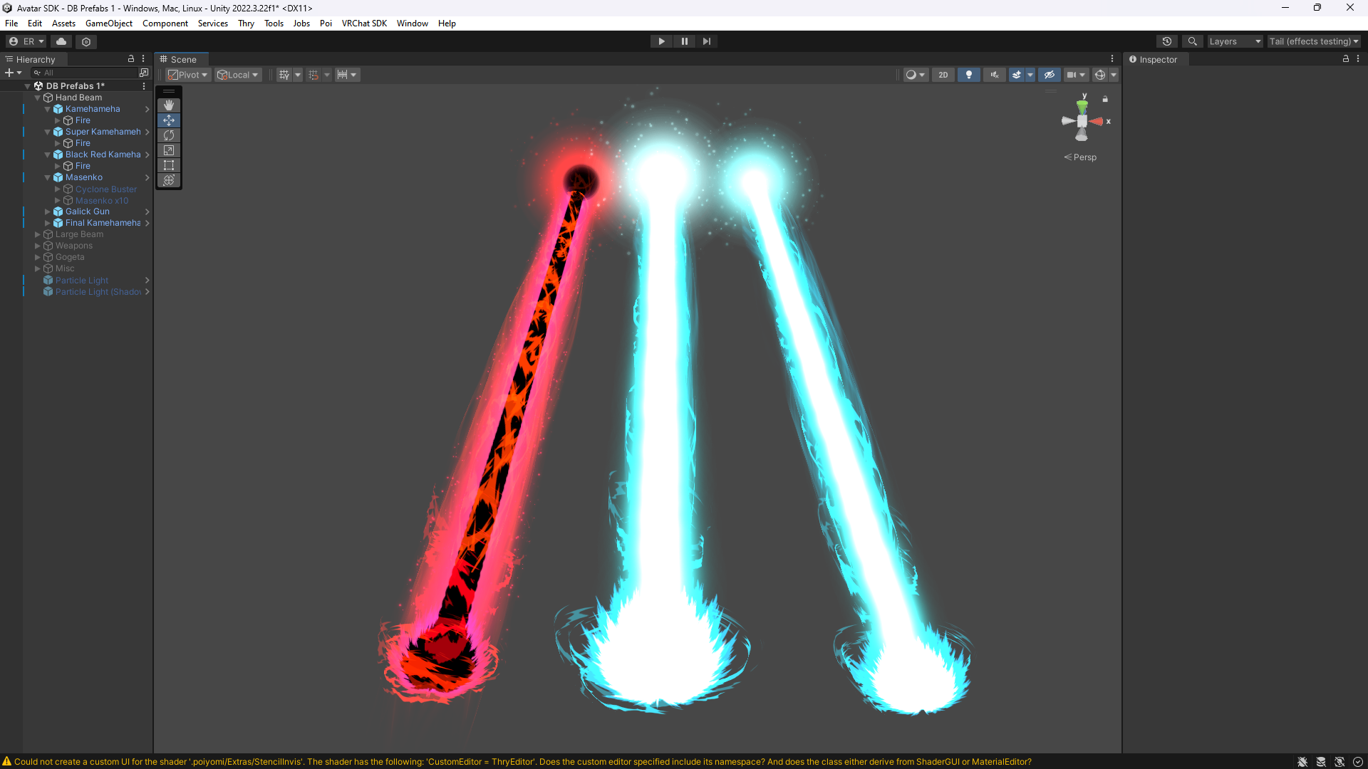Select the Scale tool
The width and height of the screenshot is (1368, 769).
coord(169,150)
